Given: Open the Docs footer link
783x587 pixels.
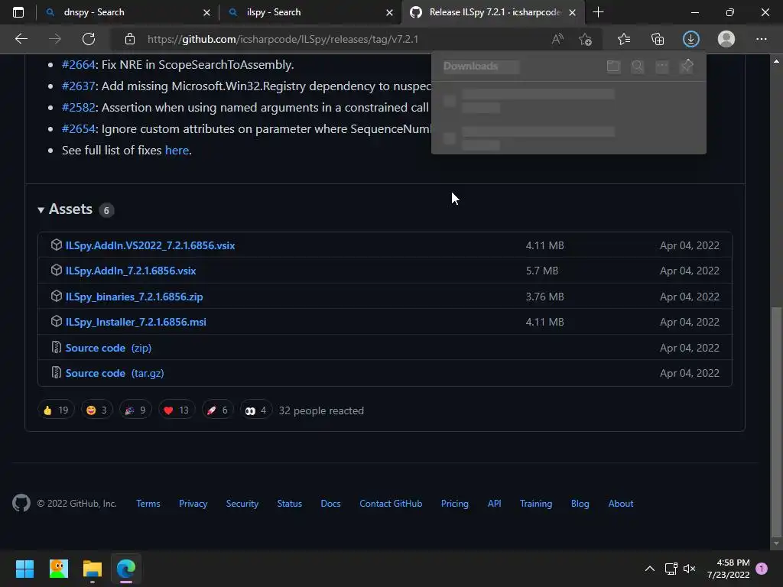Looking at the screenshot, I should pyautogui.click(x=330, y=504).
